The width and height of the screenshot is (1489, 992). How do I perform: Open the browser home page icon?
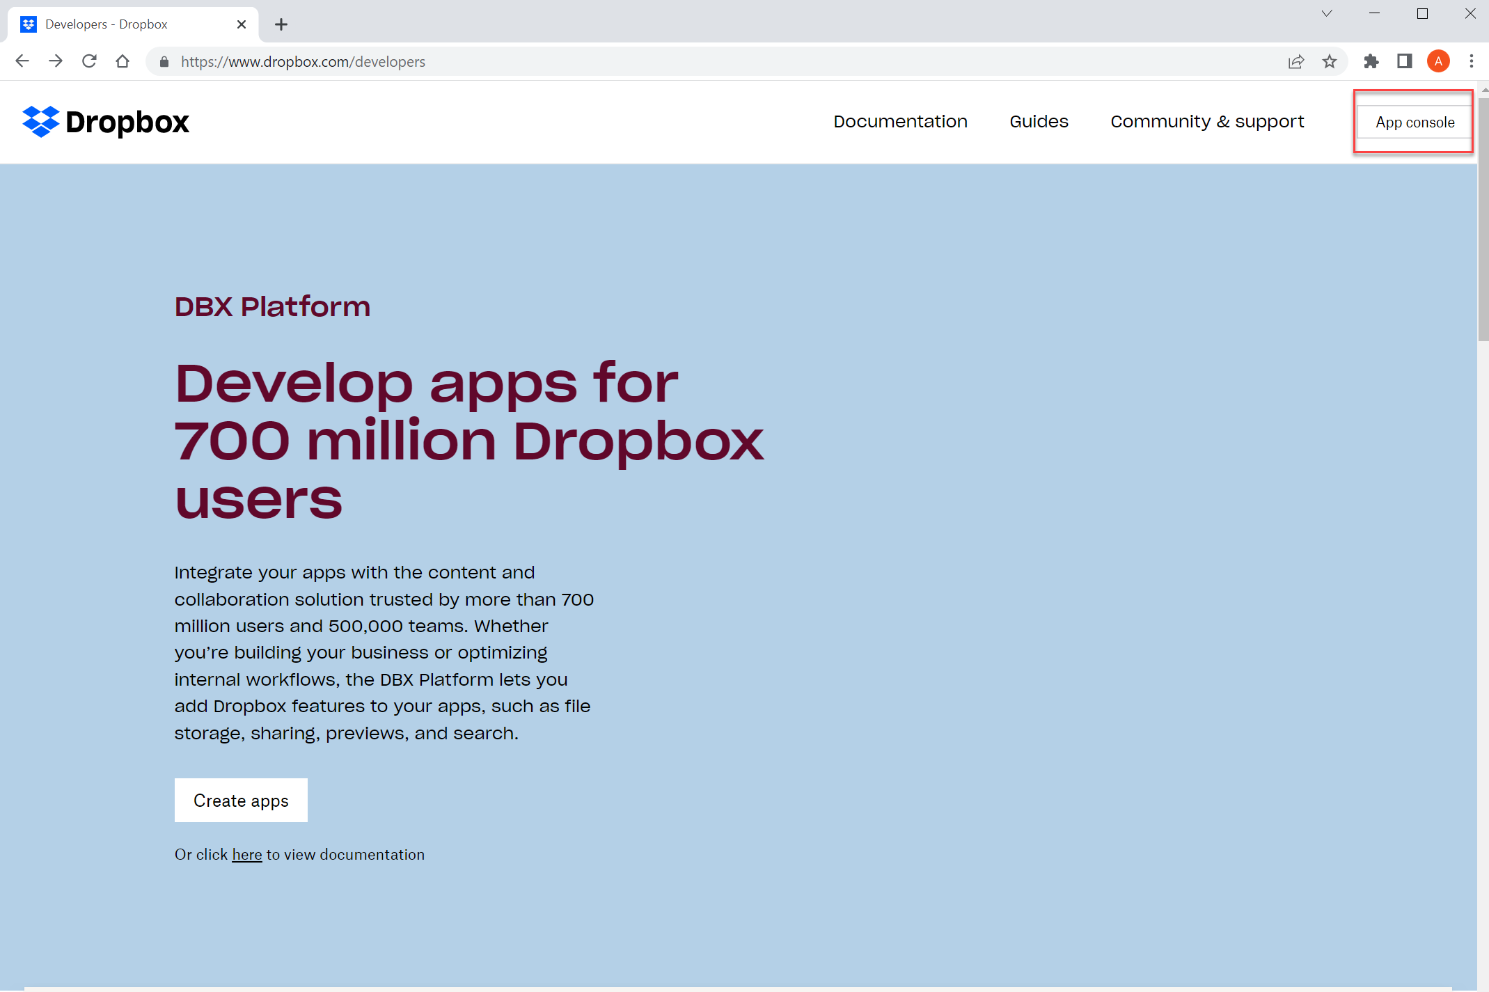123,61
